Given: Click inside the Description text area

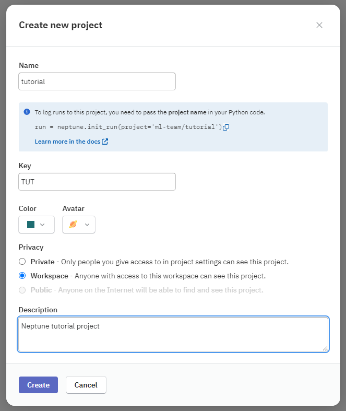Looking at the screenshot, I should [x=173, y=334].
